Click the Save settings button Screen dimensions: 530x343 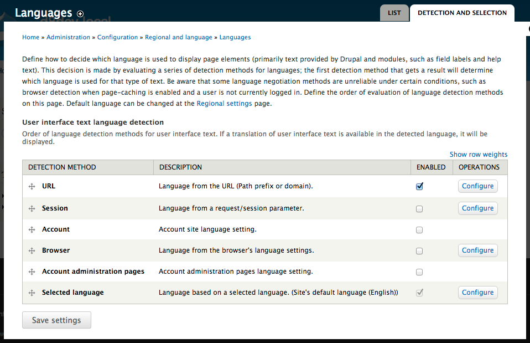coord(56,320)
